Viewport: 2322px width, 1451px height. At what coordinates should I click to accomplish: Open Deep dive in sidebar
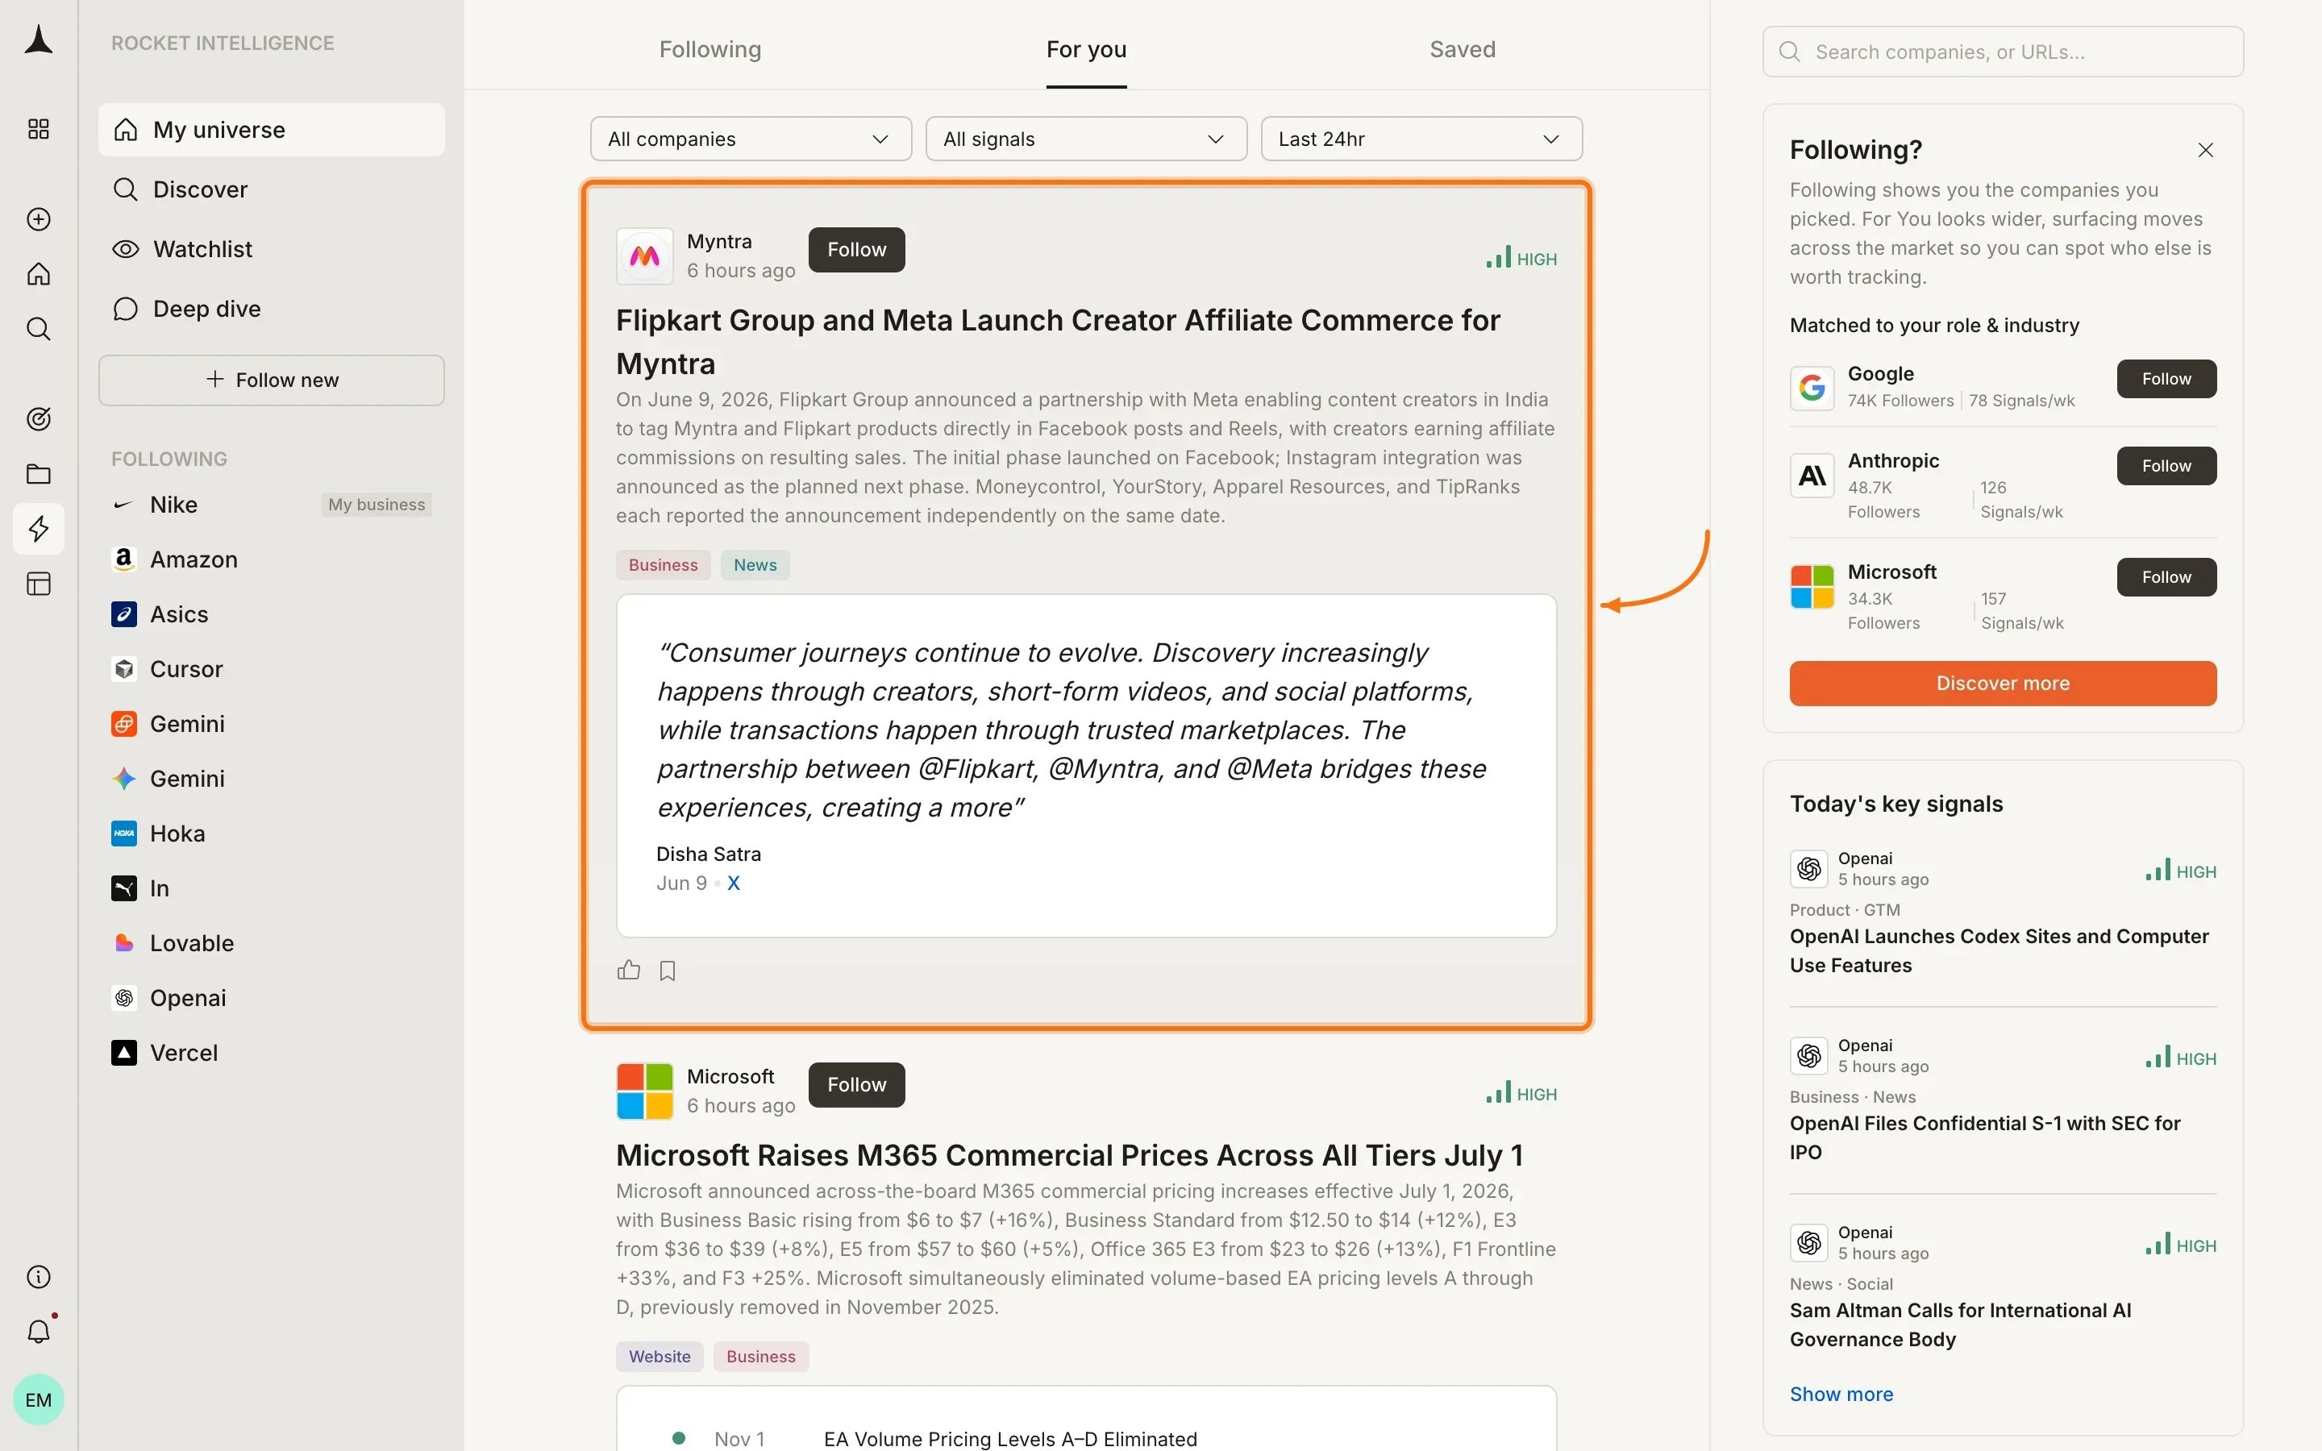[x=272, y=308]
